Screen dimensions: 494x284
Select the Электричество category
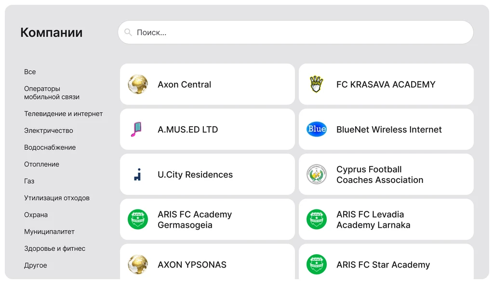click(x=48, y=130)
